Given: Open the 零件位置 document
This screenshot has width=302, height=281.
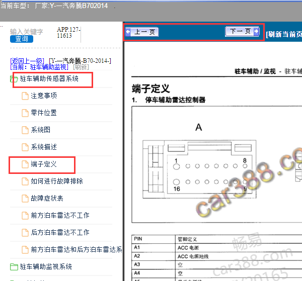Looking at the screenshot, I should point(44,113).
